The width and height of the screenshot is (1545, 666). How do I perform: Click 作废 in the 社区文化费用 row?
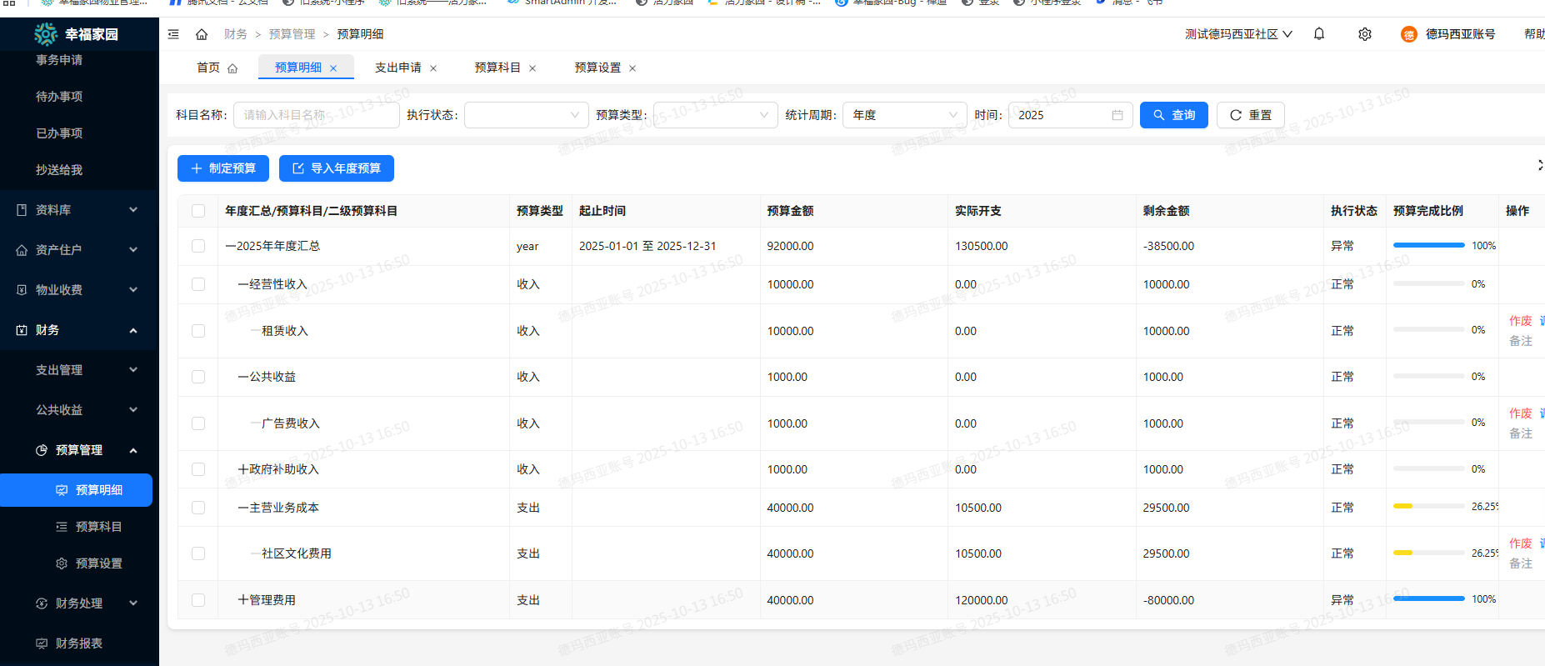click(x=1521, y=543)
